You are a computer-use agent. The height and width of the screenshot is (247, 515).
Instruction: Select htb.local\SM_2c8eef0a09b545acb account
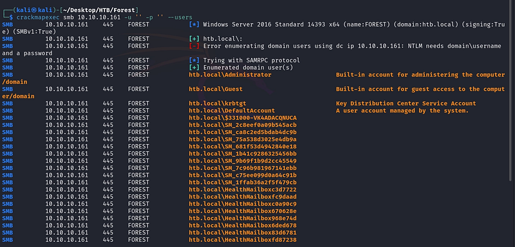243,125
